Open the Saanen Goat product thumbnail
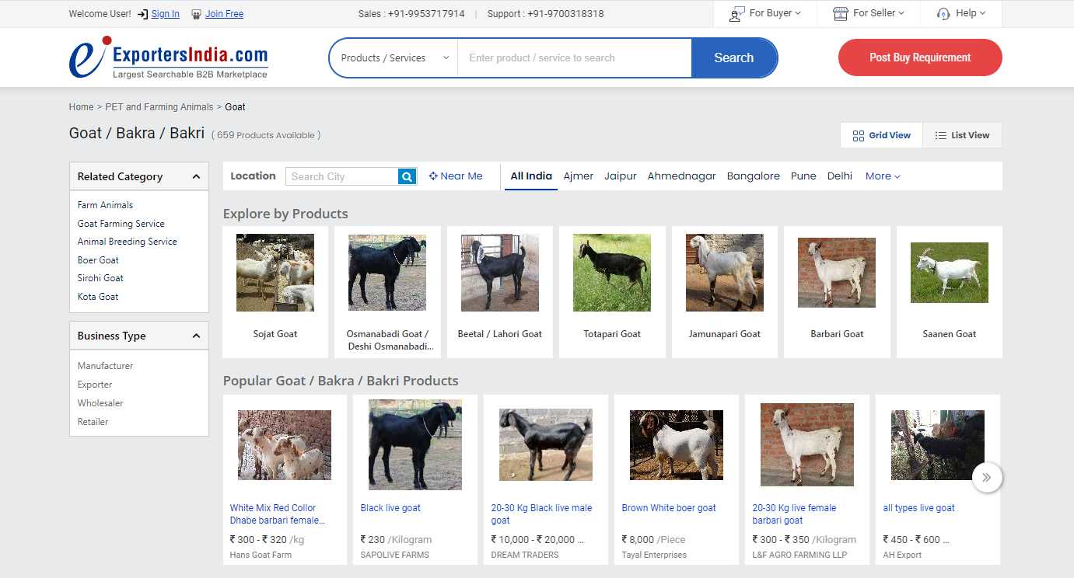The width and height of the screenshot is (1074, 578). (x=950, y=273)
